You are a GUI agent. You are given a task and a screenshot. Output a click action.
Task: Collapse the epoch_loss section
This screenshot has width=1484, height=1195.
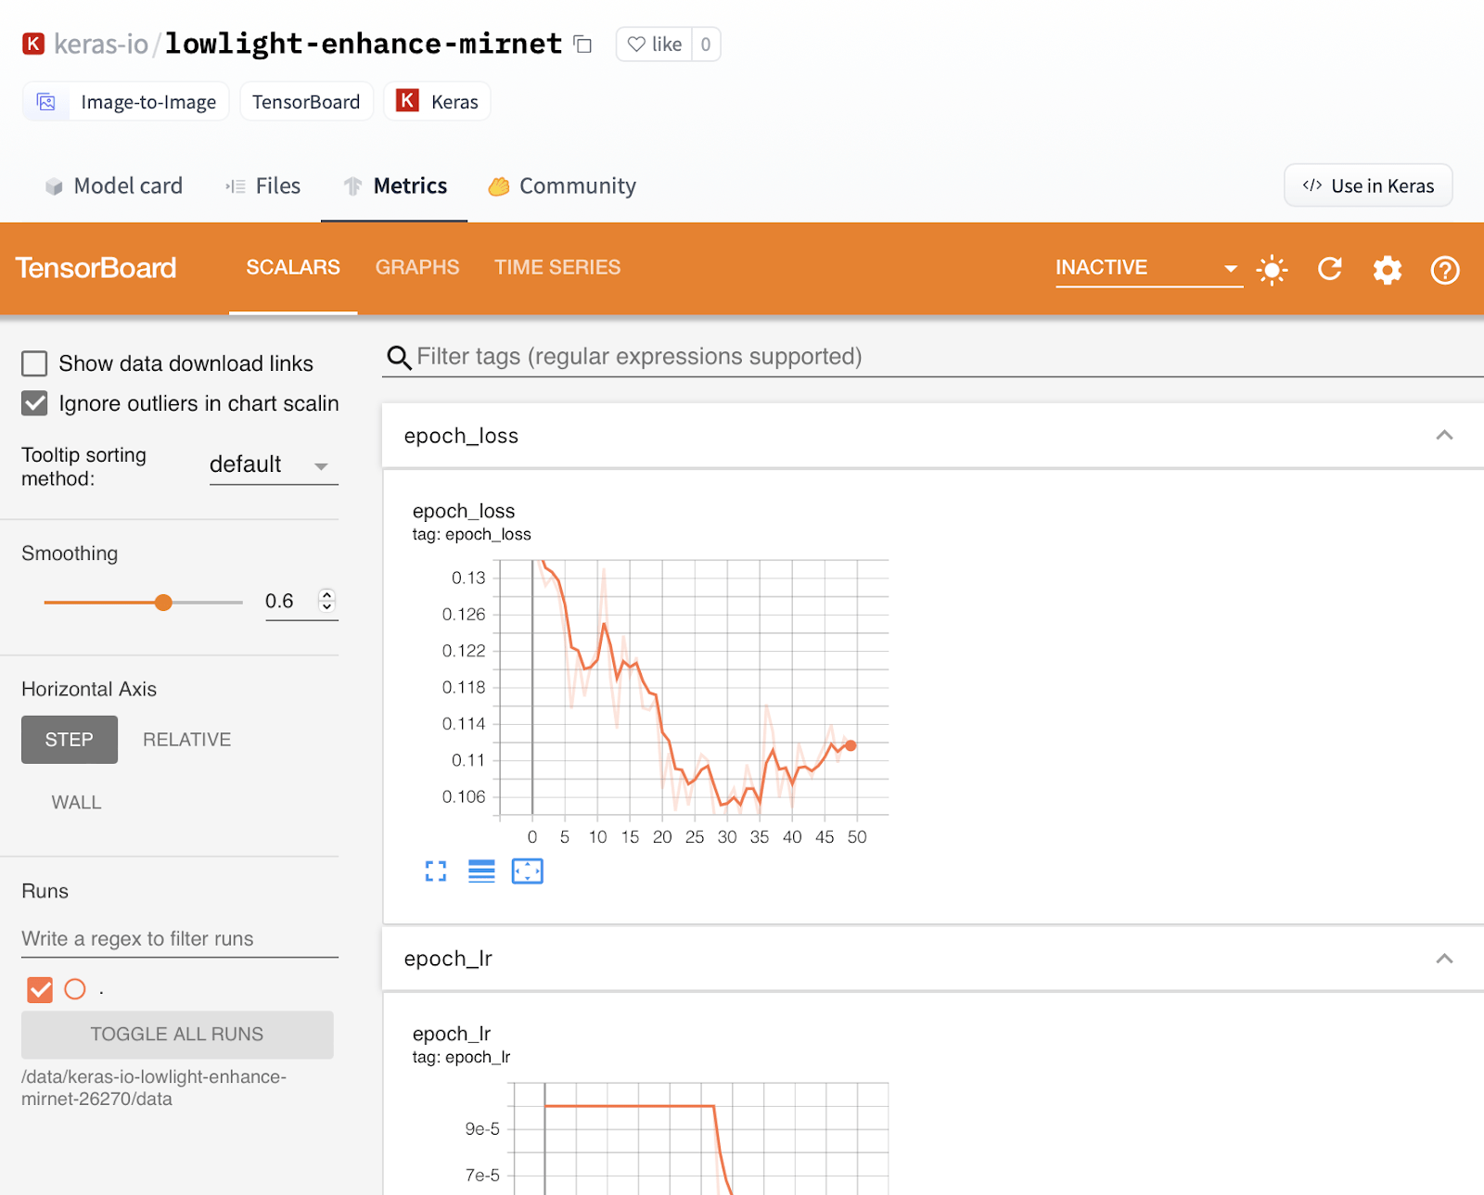1443,435
